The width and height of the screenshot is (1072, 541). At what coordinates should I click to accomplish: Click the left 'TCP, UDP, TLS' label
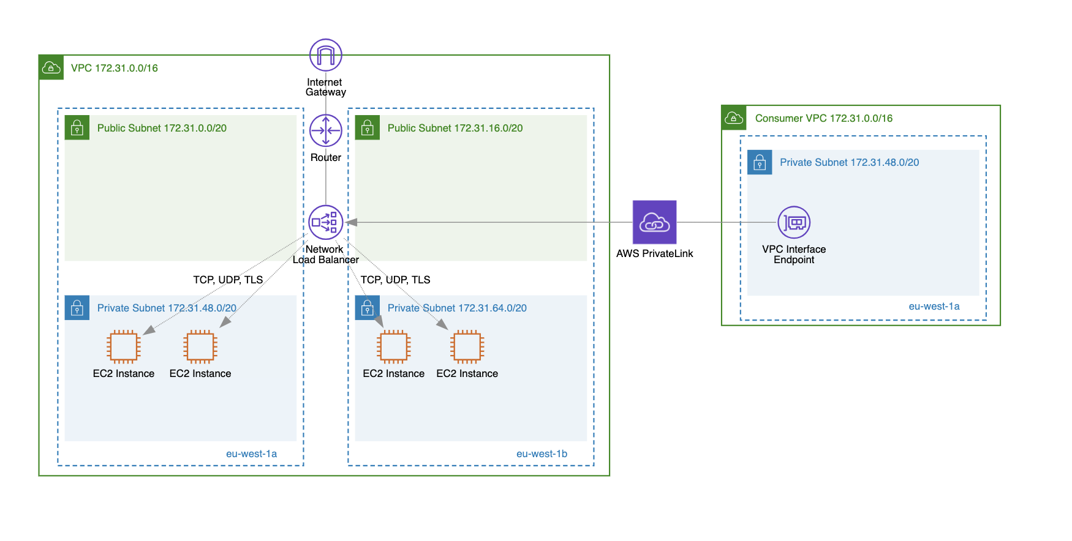point(228,280)
